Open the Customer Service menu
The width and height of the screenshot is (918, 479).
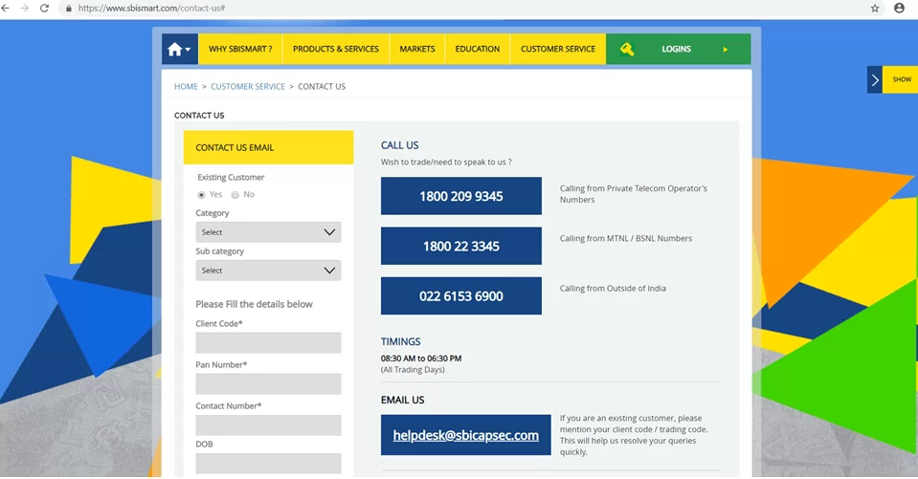tap(558, 49)
